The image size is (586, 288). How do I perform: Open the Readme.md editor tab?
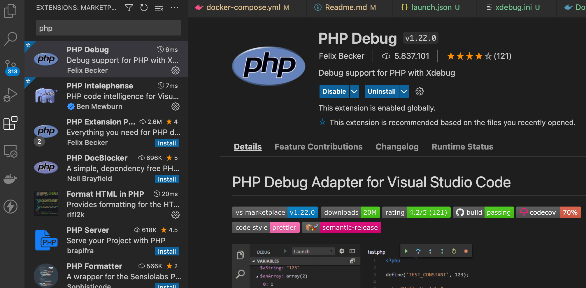coord(350,8)
